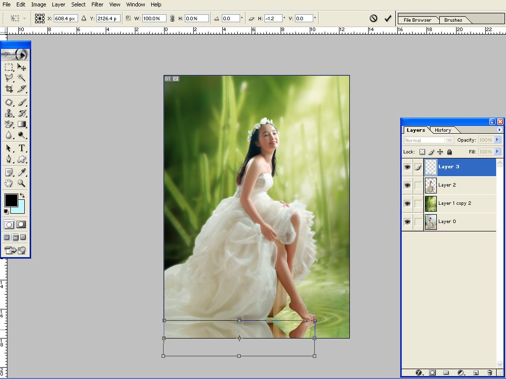Hide Layer 2 using its eye icon
This screenshot has width=506, height=379.
(x=407, y=186)
